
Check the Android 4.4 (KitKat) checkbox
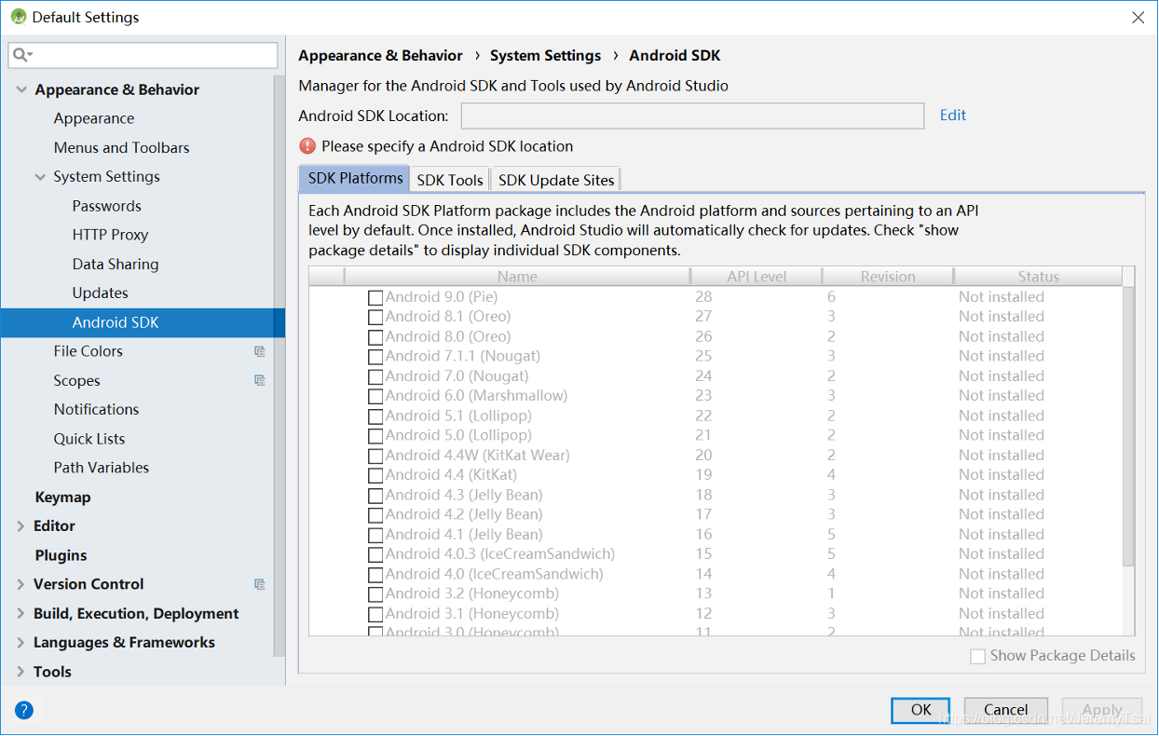pyautogui.click(x=375, y=475)
